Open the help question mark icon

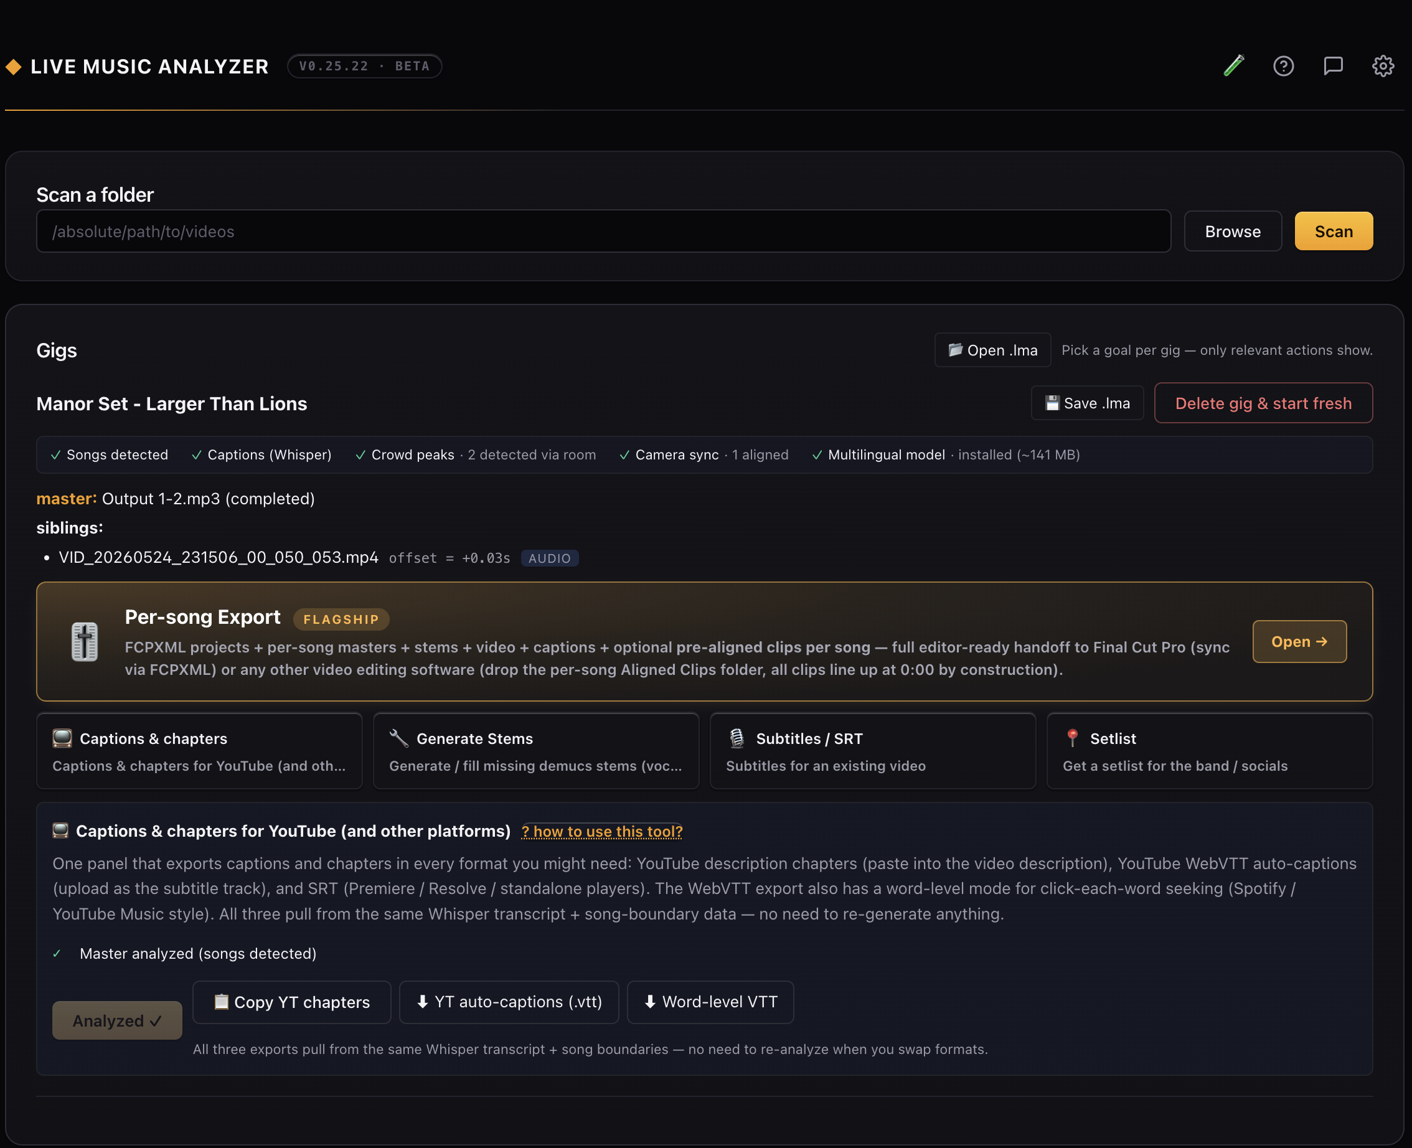[x=1283, y=65]
